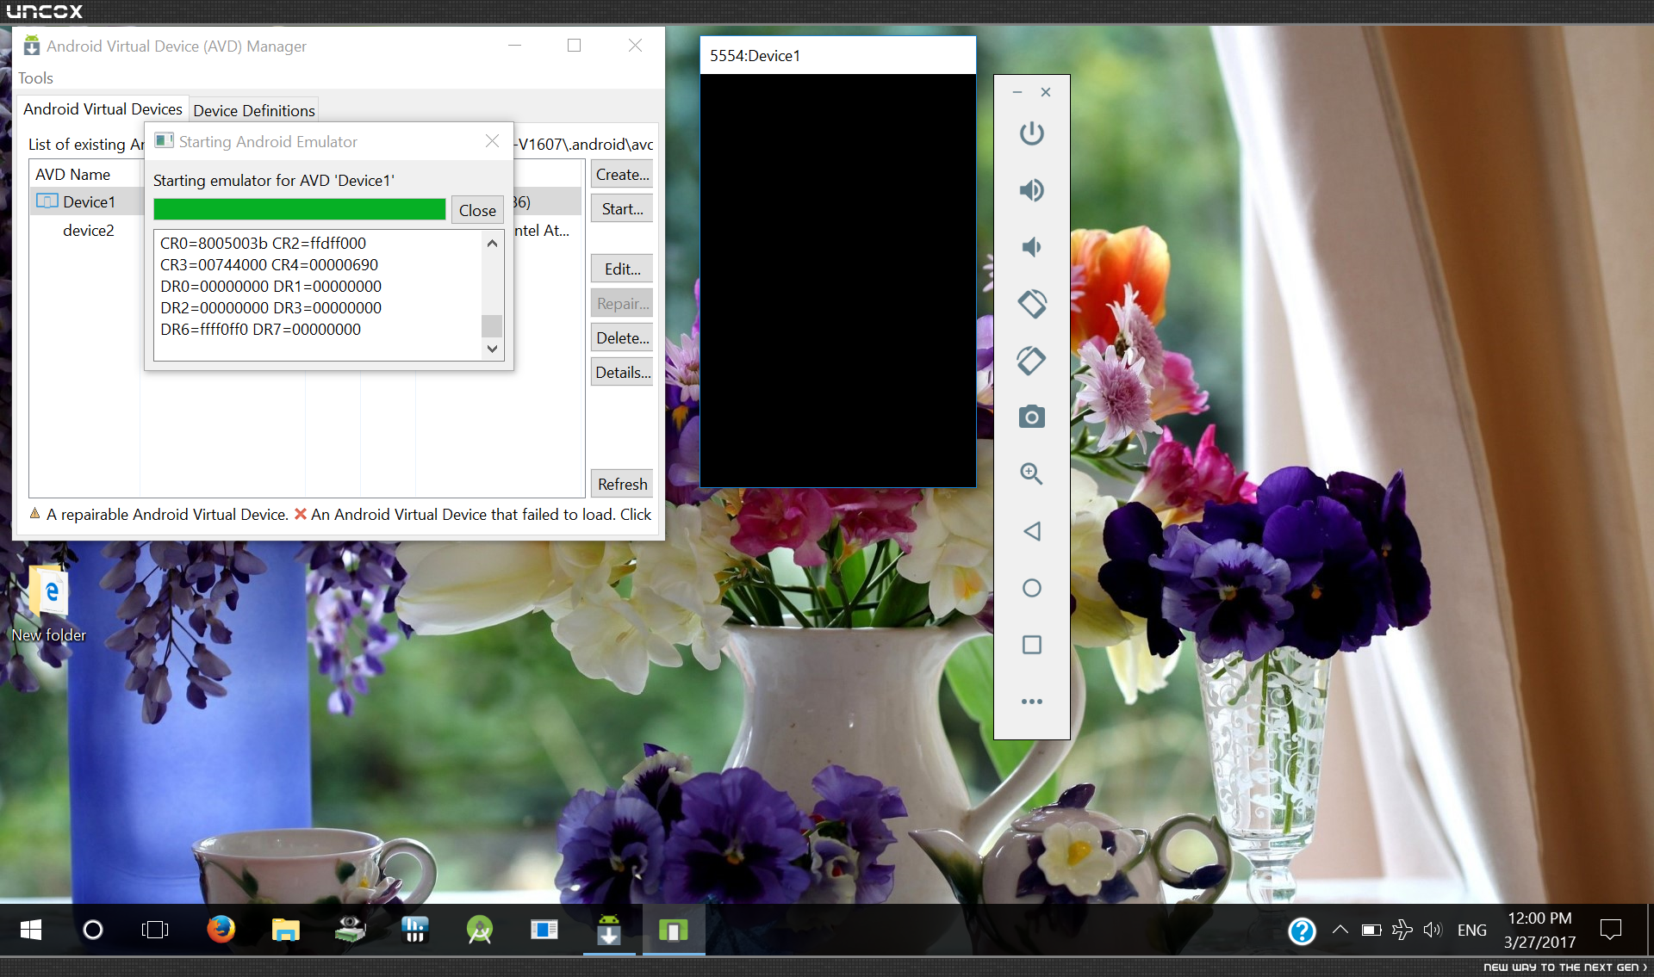
Task: Open the Windows Start menu
Action: pos(31,930)
